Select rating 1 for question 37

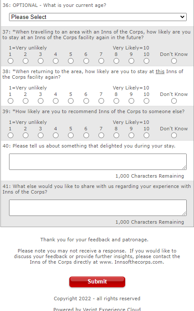click(10, 61)
